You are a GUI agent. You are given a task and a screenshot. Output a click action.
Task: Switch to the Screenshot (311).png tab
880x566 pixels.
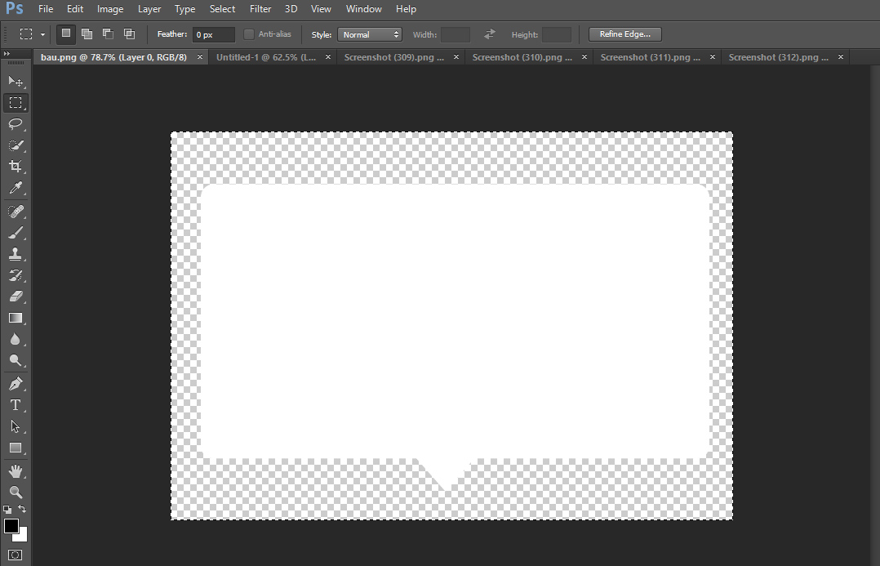(x=650, y=57)
